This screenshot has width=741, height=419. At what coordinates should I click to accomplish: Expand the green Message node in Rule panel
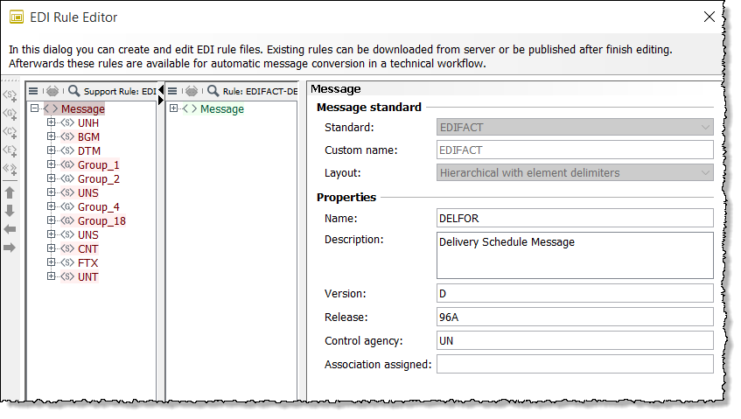pos(173,109)
